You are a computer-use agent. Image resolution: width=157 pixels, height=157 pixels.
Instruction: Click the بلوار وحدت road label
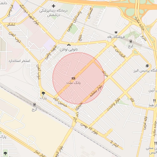(x=113, y=104)
